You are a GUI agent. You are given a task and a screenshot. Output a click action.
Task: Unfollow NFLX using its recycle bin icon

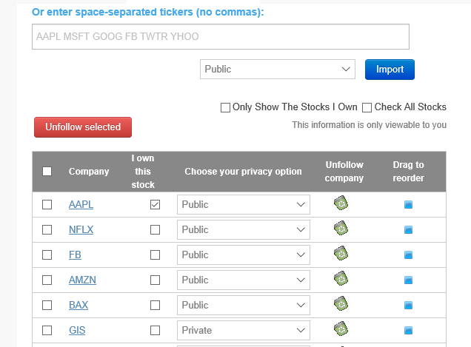(341, 229)
